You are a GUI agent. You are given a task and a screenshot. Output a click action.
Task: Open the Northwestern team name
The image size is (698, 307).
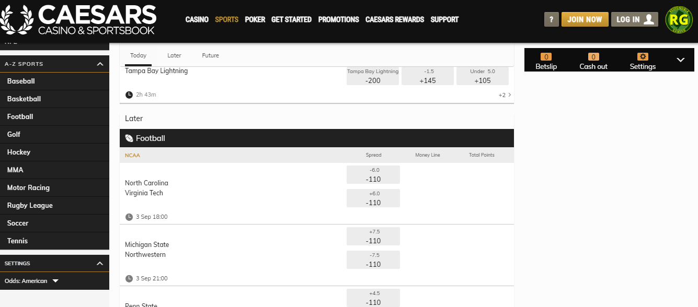click(145, 255)
